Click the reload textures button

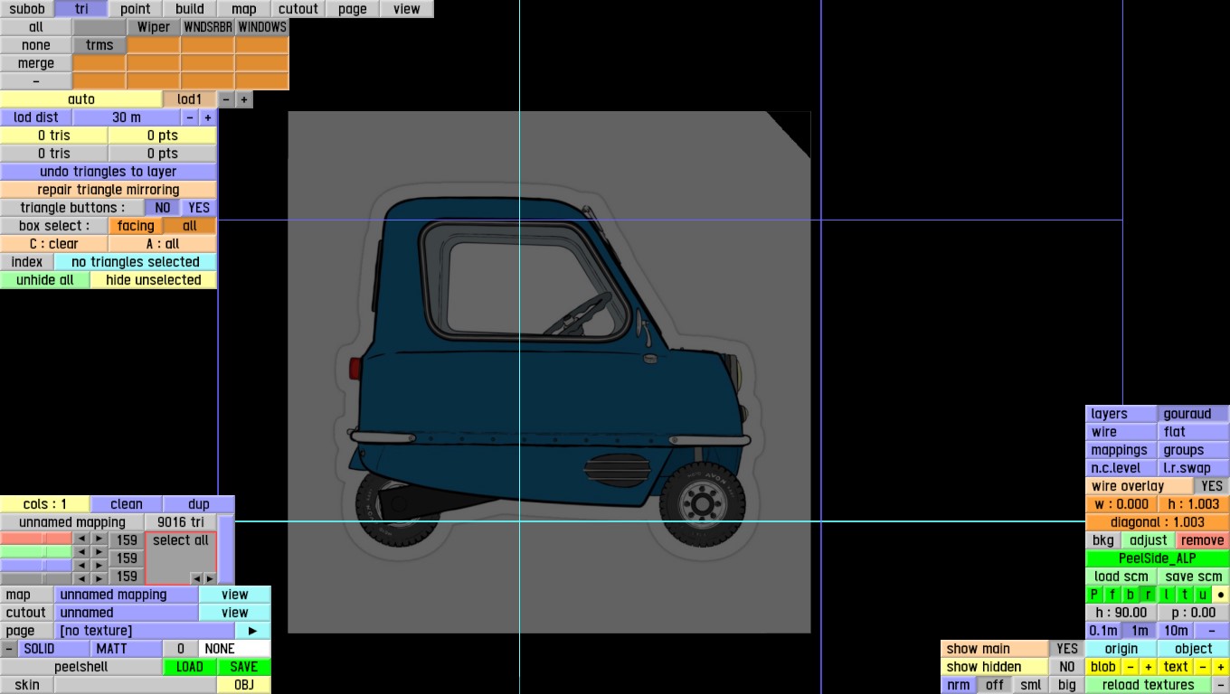[x=1149, y=685]
